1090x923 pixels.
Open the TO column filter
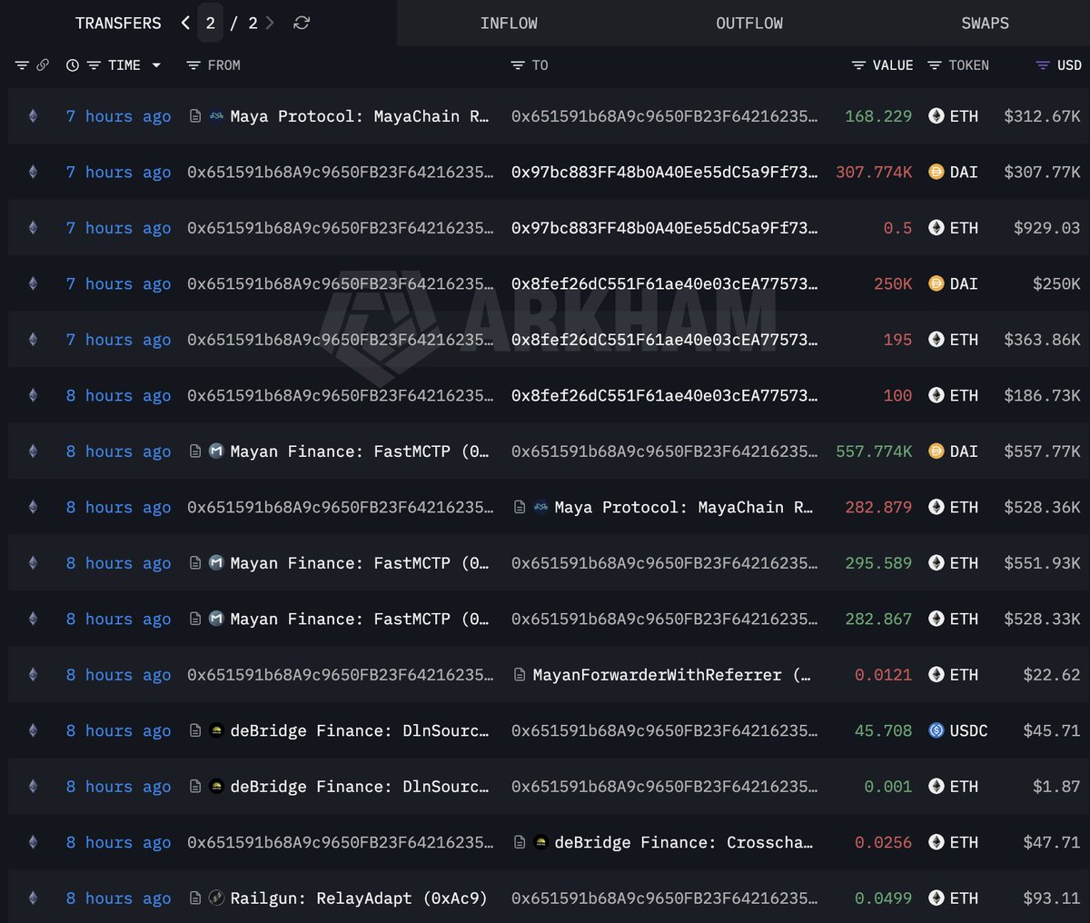(518, 65)
